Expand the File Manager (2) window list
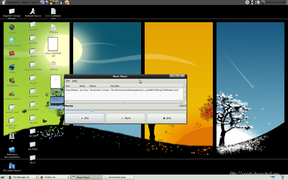 [x=22, y=177]
